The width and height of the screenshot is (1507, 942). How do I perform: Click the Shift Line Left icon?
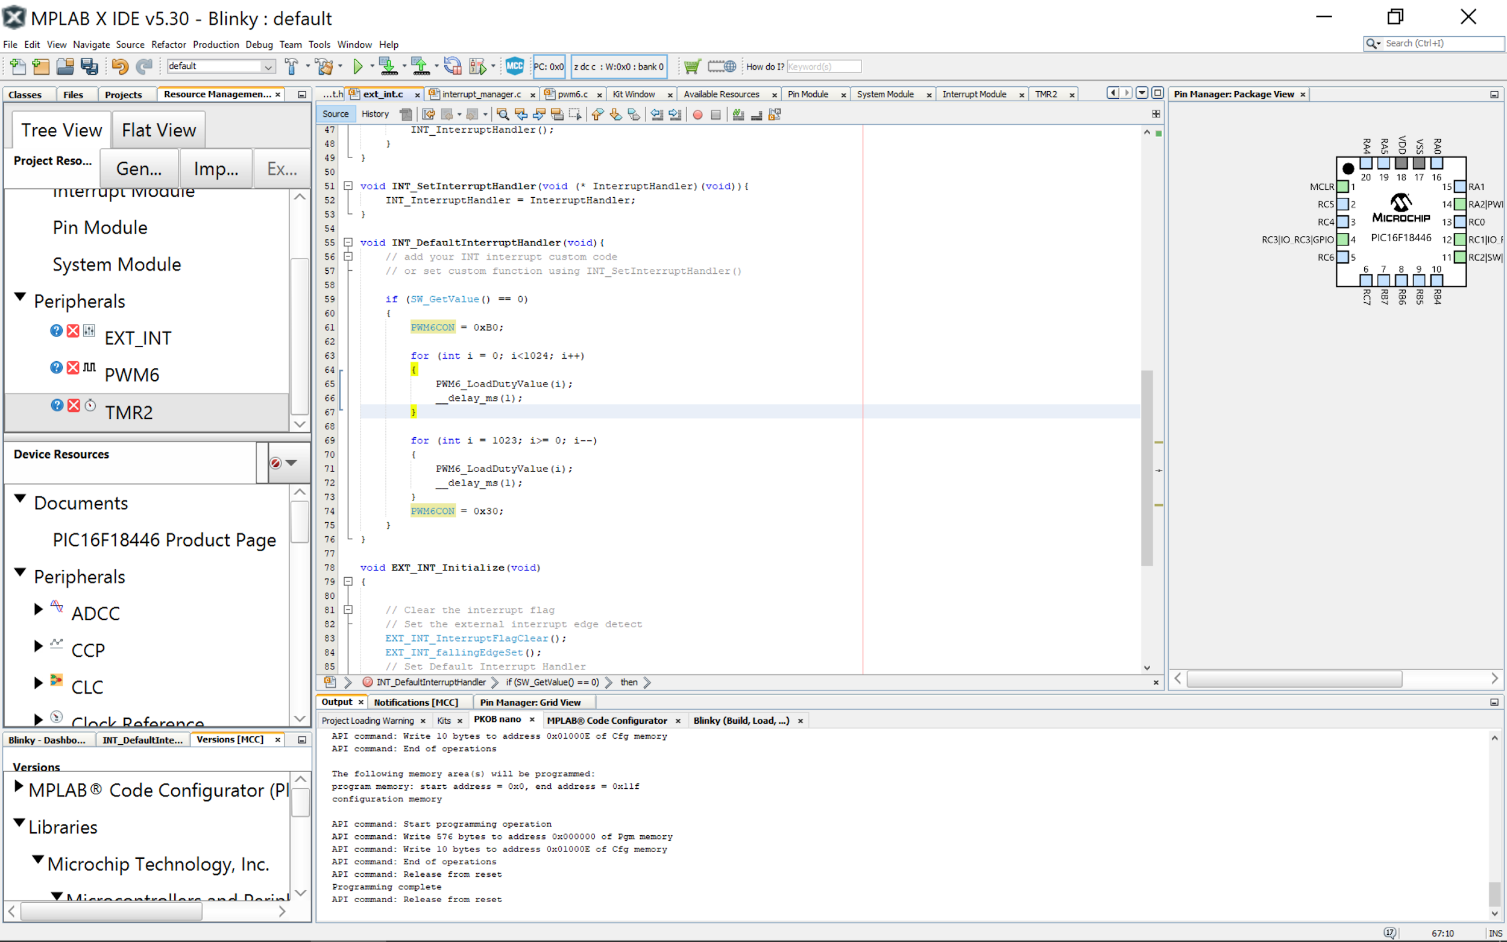(657, 114)
